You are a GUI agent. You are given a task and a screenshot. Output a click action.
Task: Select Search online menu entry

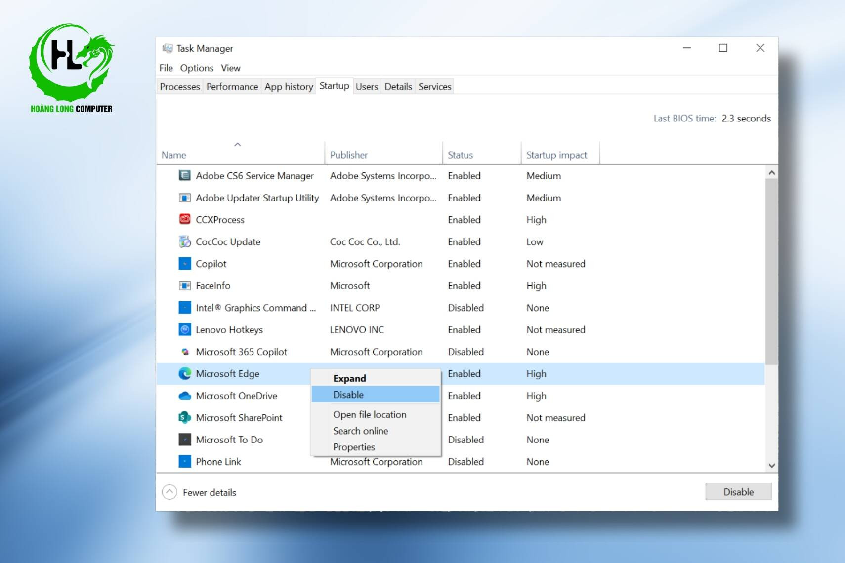[x=376, y=431]
